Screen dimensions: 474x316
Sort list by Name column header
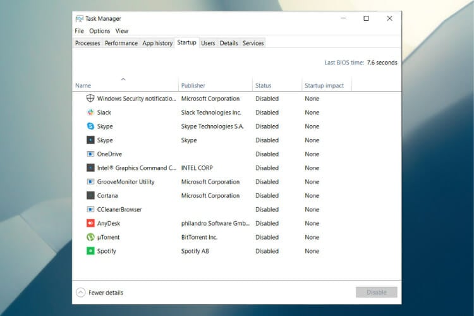point(83,85)
